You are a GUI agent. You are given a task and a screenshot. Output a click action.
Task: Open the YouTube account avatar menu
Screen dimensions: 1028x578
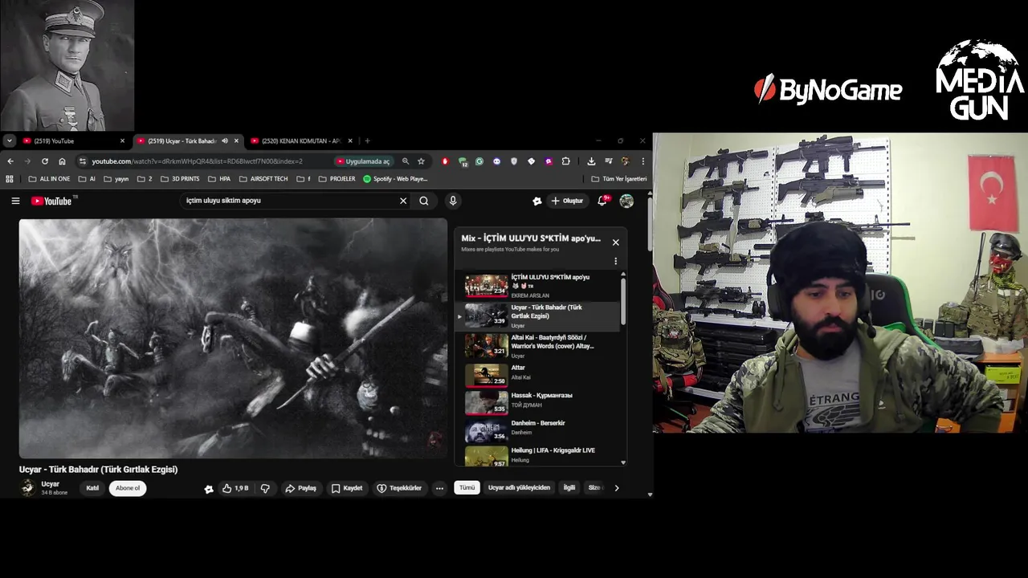pos(626,201)
